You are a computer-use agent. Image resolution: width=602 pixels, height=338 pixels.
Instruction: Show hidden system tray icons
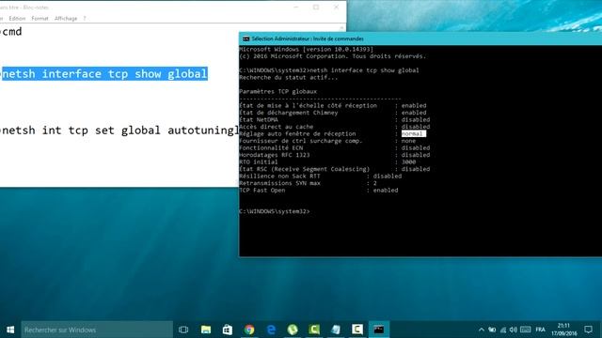(481, 330)
